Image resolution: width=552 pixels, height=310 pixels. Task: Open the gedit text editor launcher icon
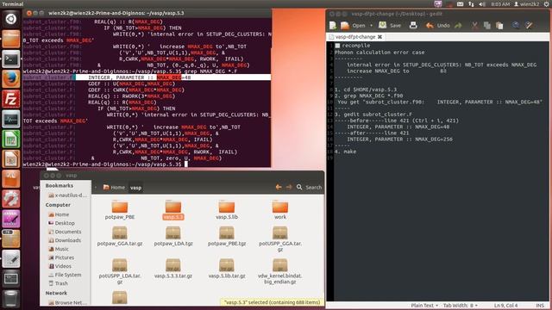click(11, 259)
